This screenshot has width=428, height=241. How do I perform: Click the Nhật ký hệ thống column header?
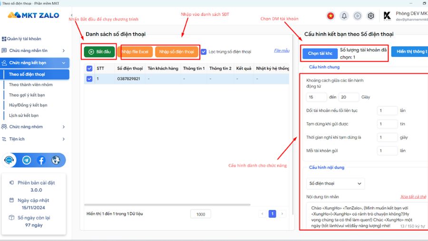click(x=272, y=68)
